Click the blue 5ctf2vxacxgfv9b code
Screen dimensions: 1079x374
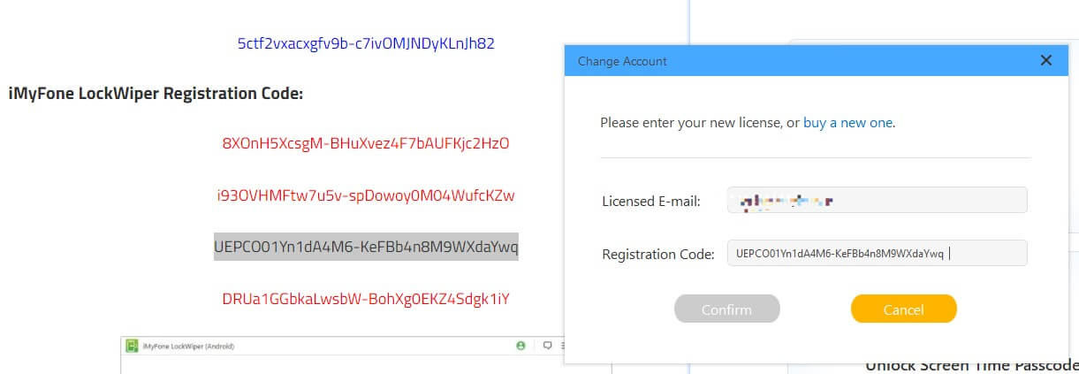pyautogui.click(x=366, y=42)
